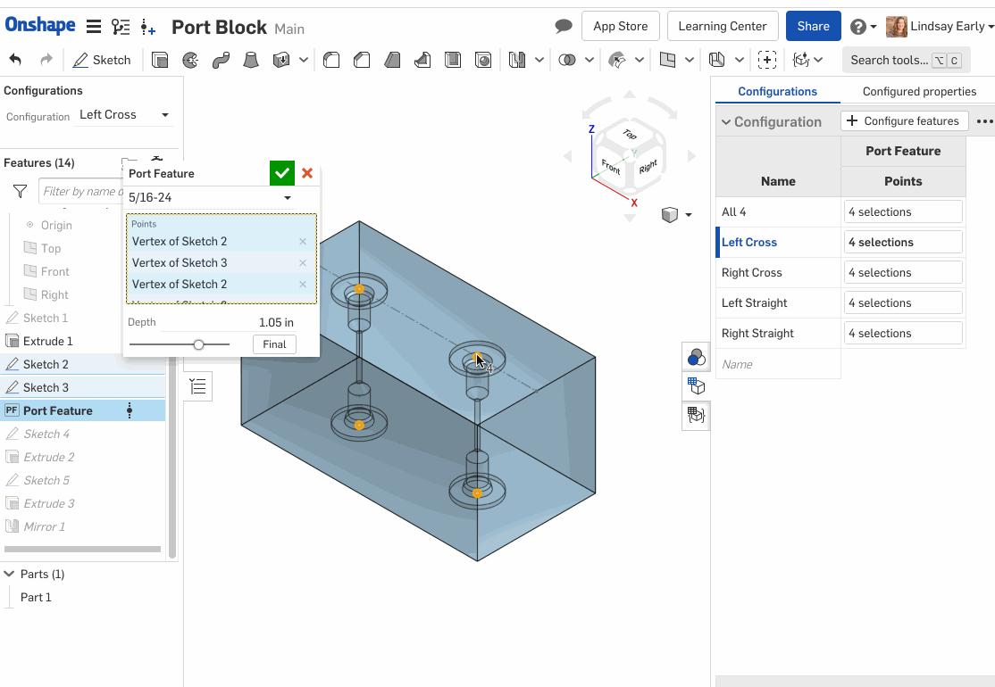
Task: Open the Left Cross configuration dropdown
Action: (123, 115)
